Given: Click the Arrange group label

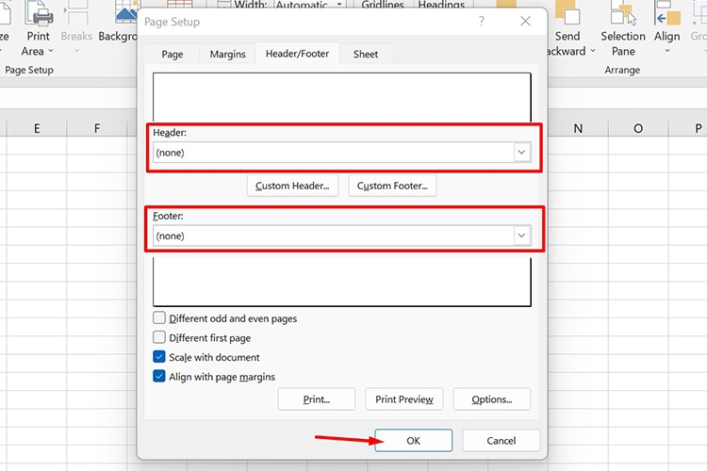Looking at the screenshot, I should pyautogui.click(x=622, y=70).
